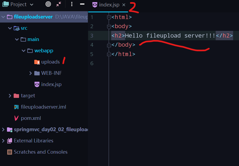This screenshot has width=239, height=166.
Task: Select the uploads folder name
Action: click(50, 62)
